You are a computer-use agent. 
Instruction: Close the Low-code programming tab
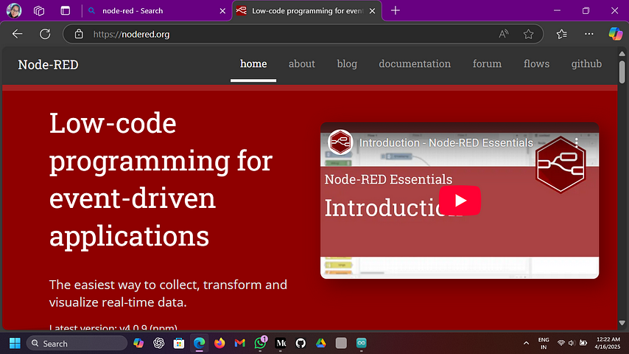[372, 11]
